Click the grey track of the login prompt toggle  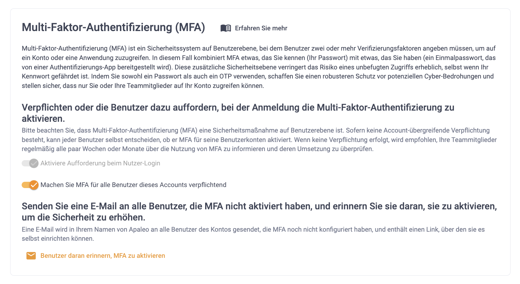pyautogui.click(x=26, y=163)
